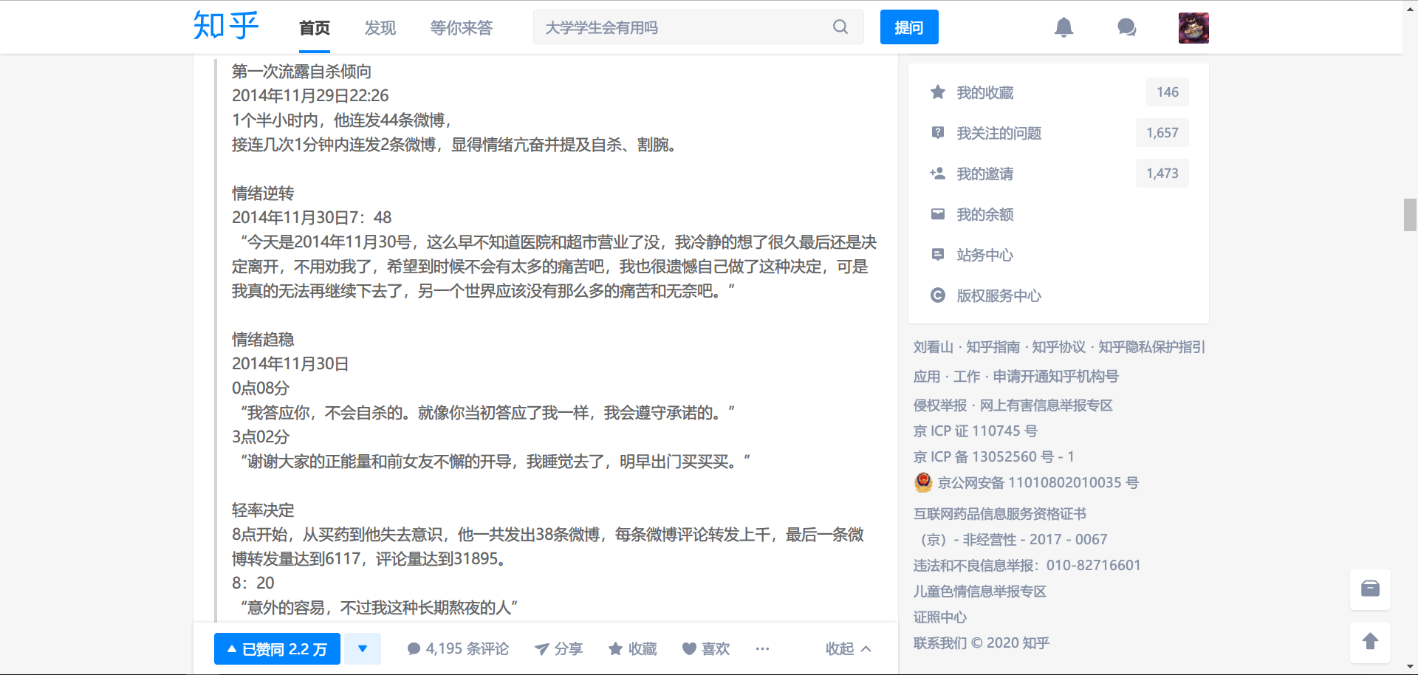
Task: Focus the search input field
Action: click(683, 27)
